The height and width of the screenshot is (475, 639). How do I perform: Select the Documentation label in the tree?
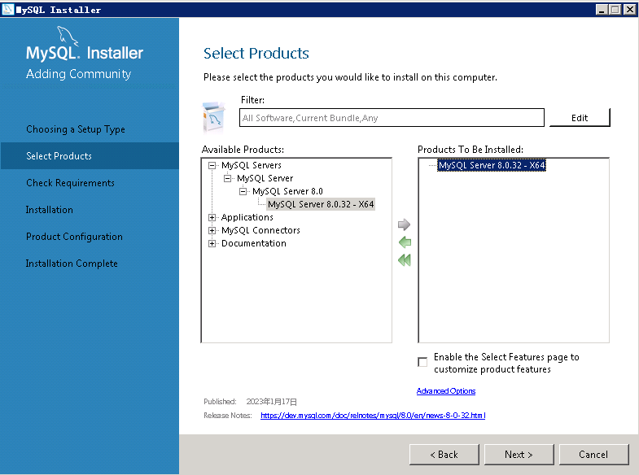254,243
